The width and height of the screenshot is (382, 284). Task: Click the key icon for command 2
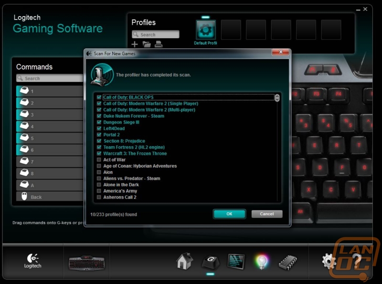coord(24,102)
